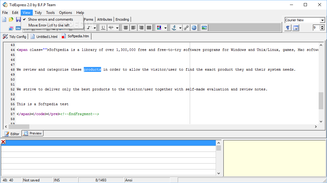
Task: Switch to the Encoding toolbar tab
Action: [x=122, y=19]
